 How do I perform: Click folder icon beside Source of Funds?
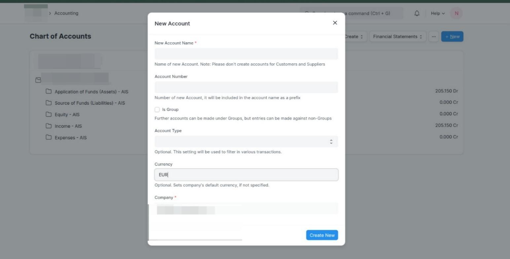coord(48,103)
